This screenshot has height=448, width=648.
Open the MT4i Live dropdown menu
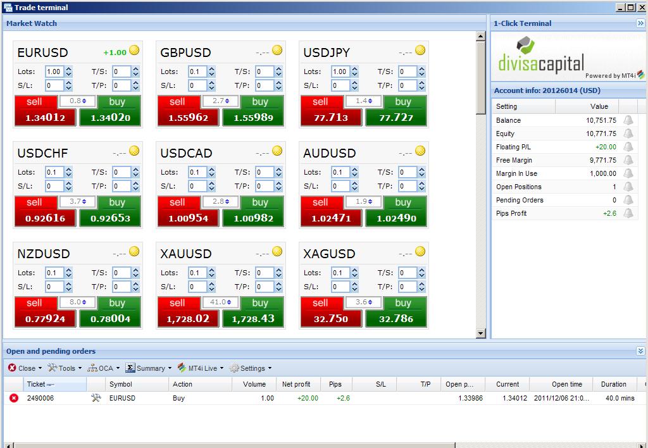click(201, 368)
